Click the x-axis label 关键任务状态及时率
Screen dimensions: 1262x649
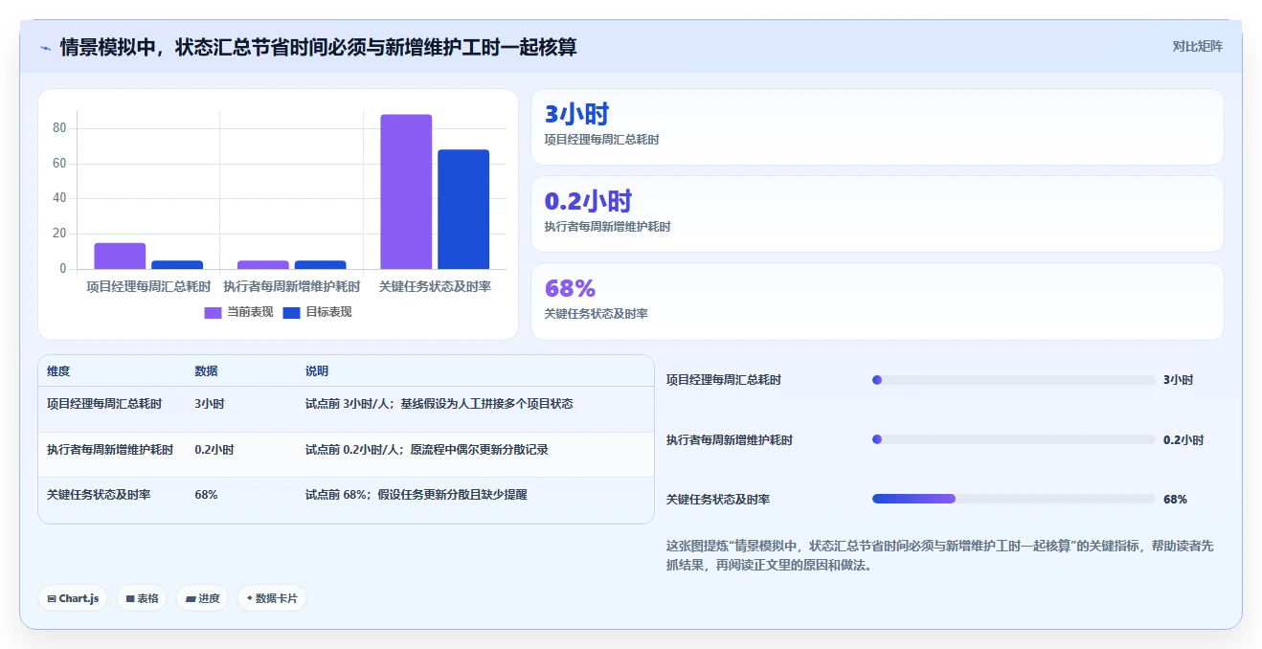(435, 286)
